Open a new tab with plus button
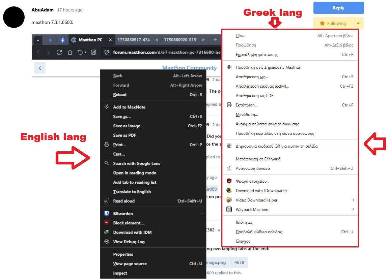The height and width of the screenshot is (279, 388). point(215,40)
